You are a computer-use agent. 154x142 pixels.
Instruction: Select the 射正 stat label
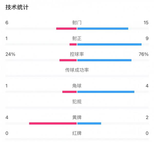[77, 39]
